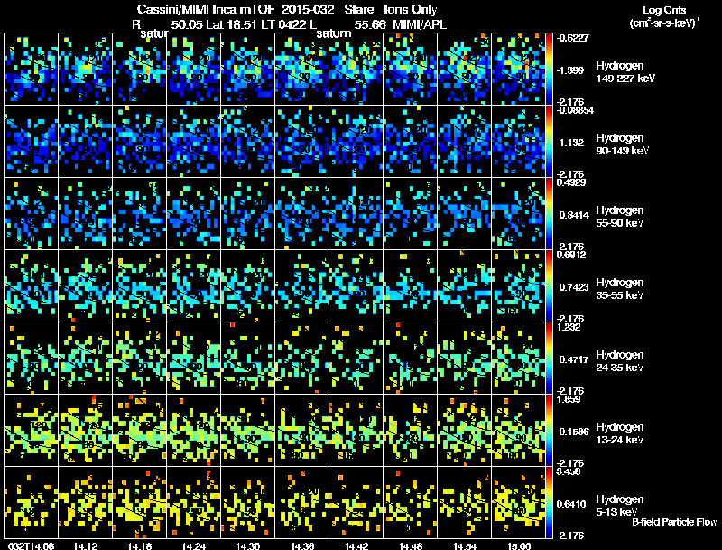Click the Hydrogen 90-149 keV color bar

click(x=549, y=142)
